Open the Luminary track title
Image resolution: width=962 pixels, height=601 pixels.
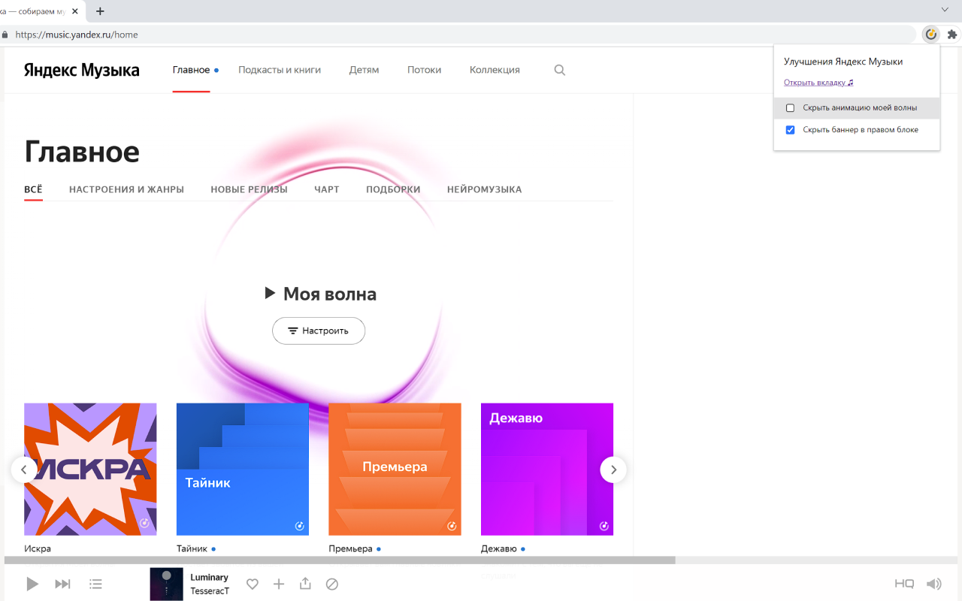[209, 577]
